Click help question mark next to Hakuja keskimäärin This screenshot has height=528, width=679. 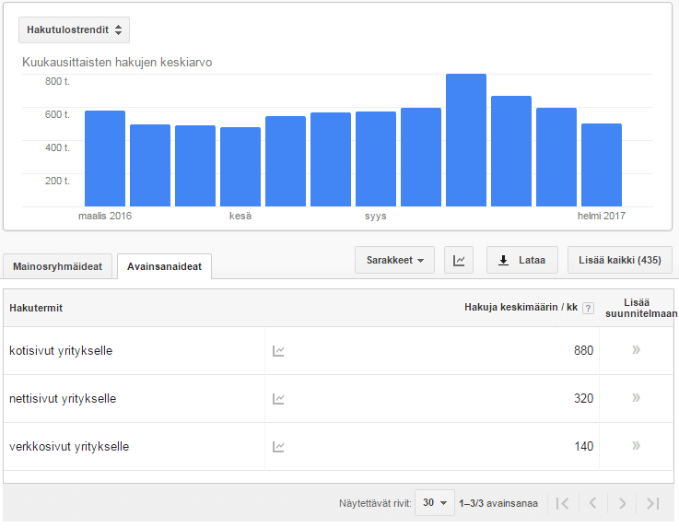588,308
